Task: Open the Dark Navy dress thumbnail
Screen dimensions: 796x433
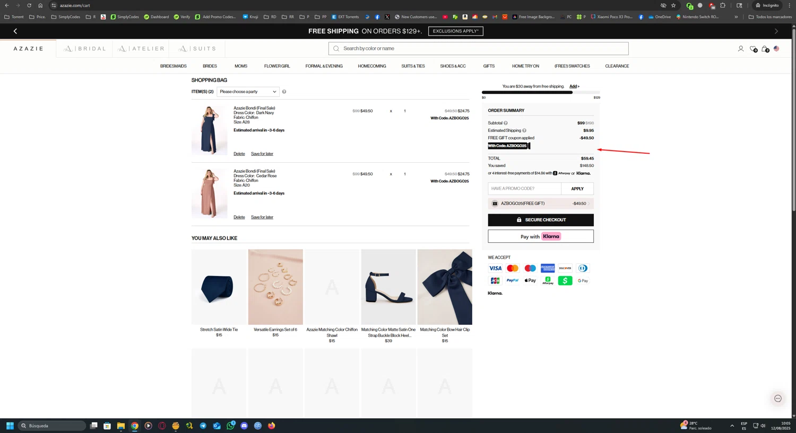Action: coord(210,130)
